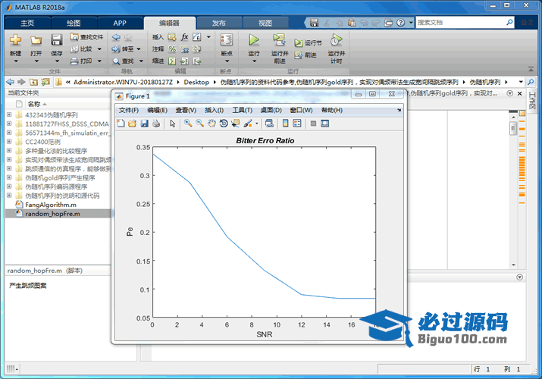Click the New file (新建) icon
This screenshot has height=379, width=542.
point(15,40)
